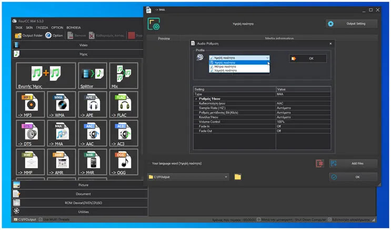The image size is (391, 230).
Task: Select the -> FLAC conversion icon
Action: tap(124, 104)
